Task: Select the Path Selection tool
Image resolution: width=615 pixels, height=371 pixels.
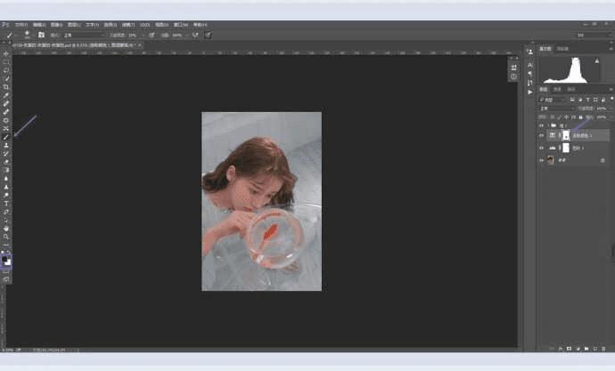Action: click(6, 220)
